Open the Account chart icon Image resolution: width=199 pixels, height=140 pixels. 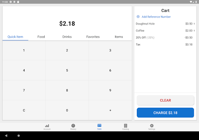pyautogui.click(x=47, y=126)
